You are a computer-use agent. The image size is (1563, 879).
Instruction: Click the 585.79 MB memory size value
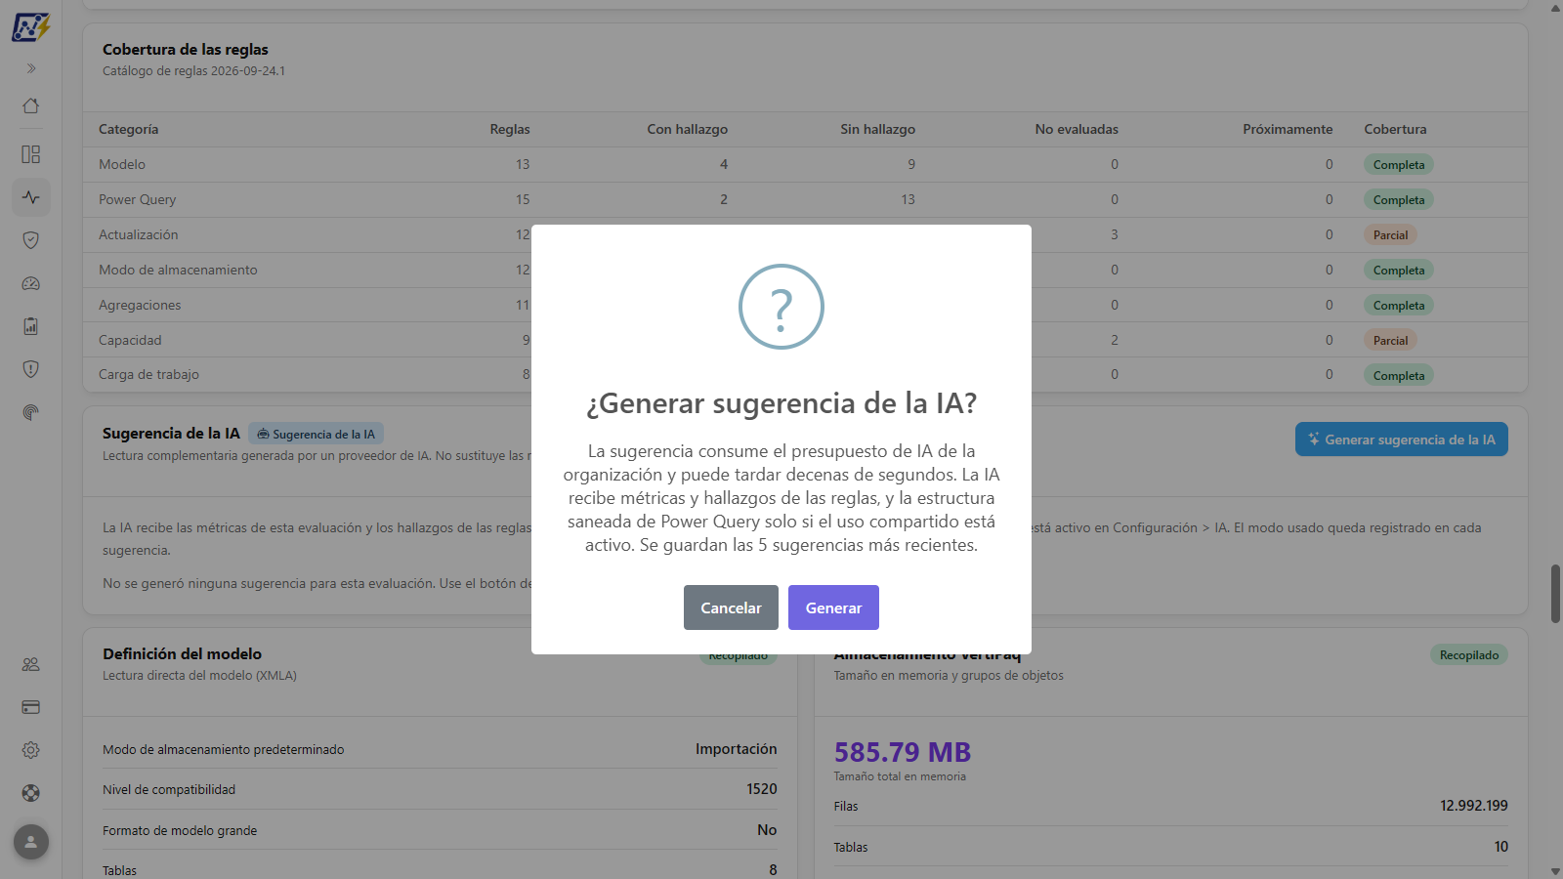tap(903, 752)
